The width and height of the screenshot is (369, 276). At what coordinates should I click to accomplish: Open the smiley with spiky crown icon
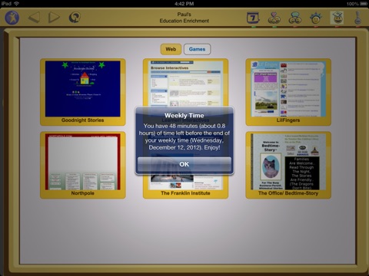tap(316, 18)
